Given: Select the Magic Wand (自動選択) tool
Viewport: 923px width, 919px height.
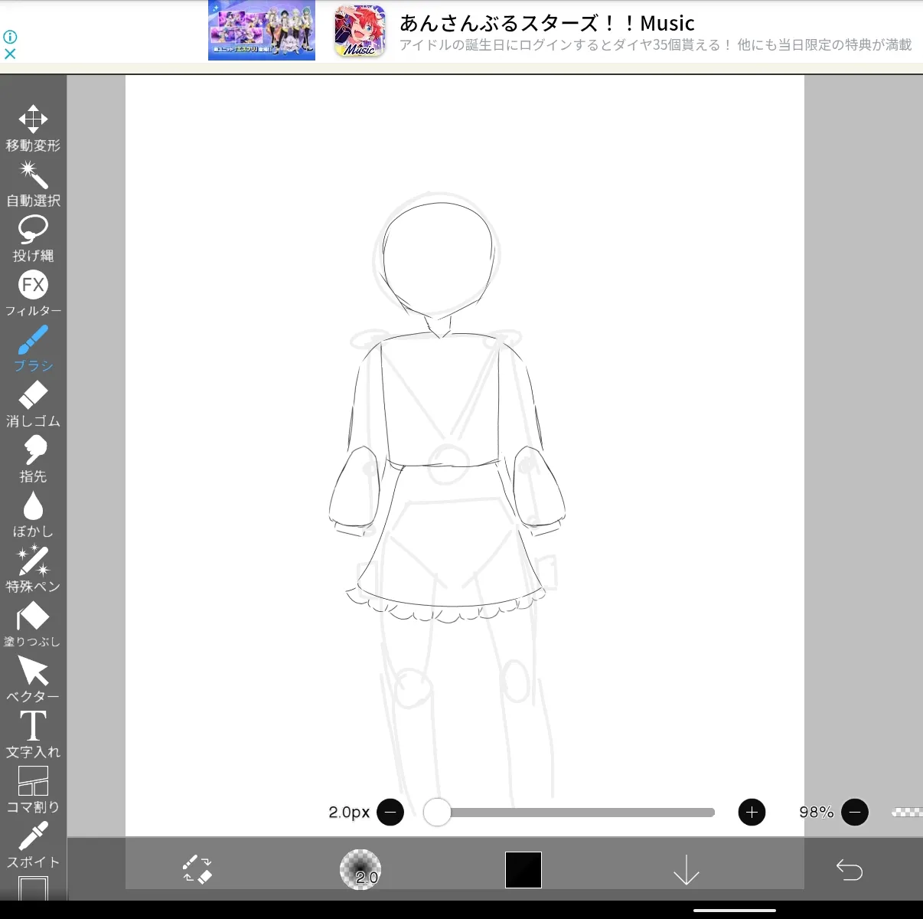Looking at the screenshot, I should coord(33,184).
